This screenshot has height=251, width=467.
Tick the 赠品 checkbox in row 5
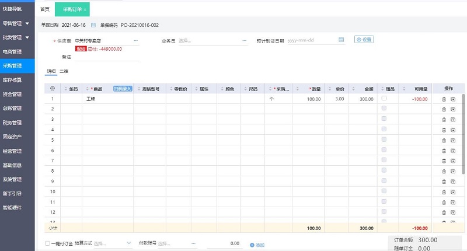point(384,140)
